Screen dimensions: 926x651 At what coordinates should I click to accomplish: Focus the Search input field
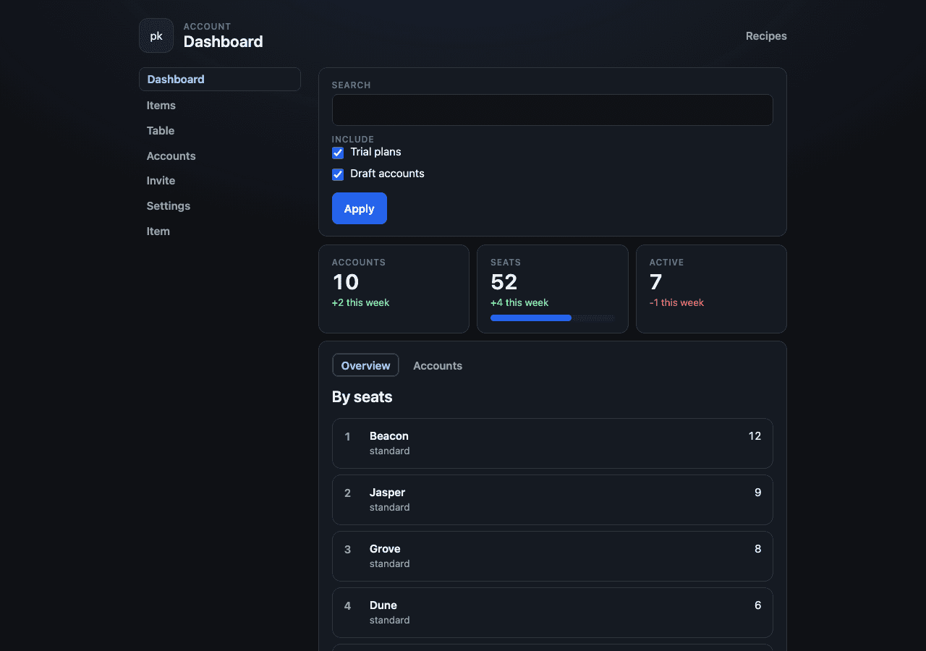[x=553, y=110]
